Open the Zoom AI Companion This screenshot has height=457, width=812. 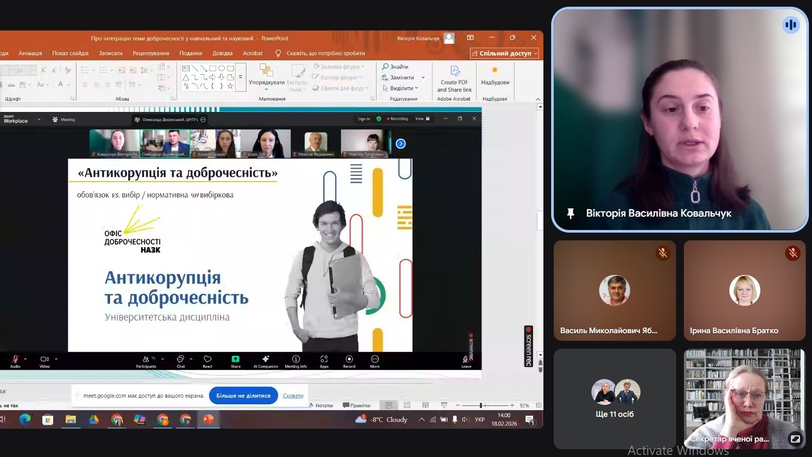coord(266,359)
